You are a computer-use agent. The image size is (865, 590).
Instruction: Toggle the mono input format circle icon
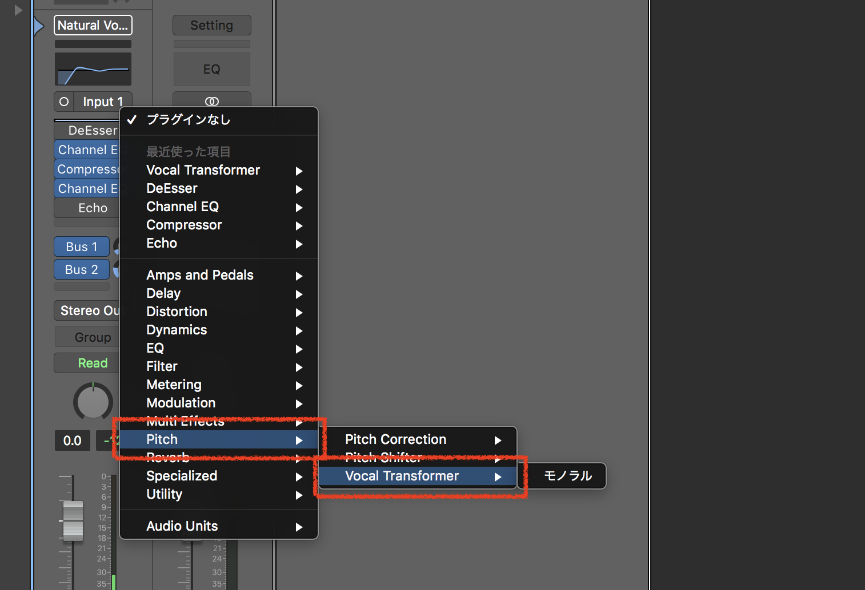tap(64, 102)
